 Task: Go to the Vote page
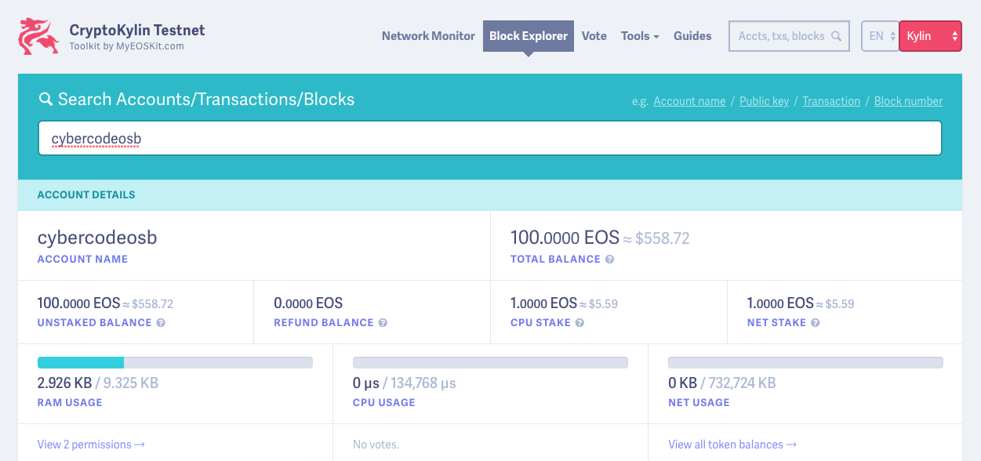pyautogui.click(x=594, y=36)
